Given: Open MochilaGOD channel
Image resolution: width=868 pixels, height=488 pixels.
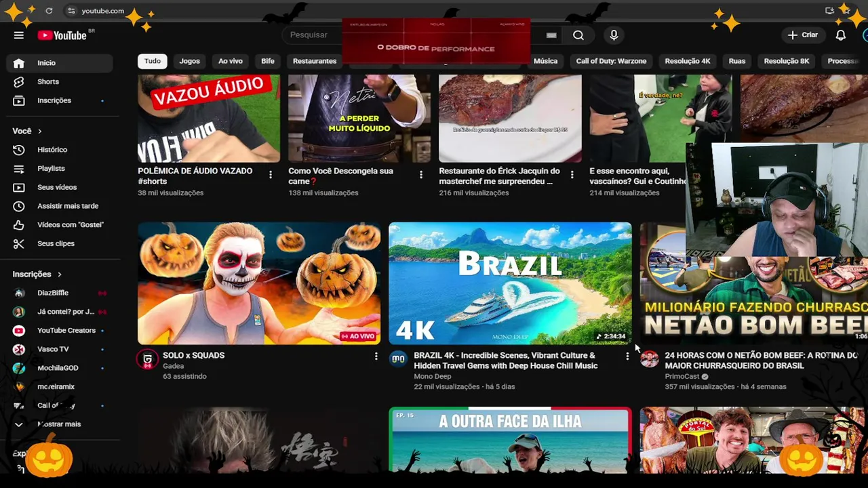Looking at the screenshot, I should pos(60,368).
